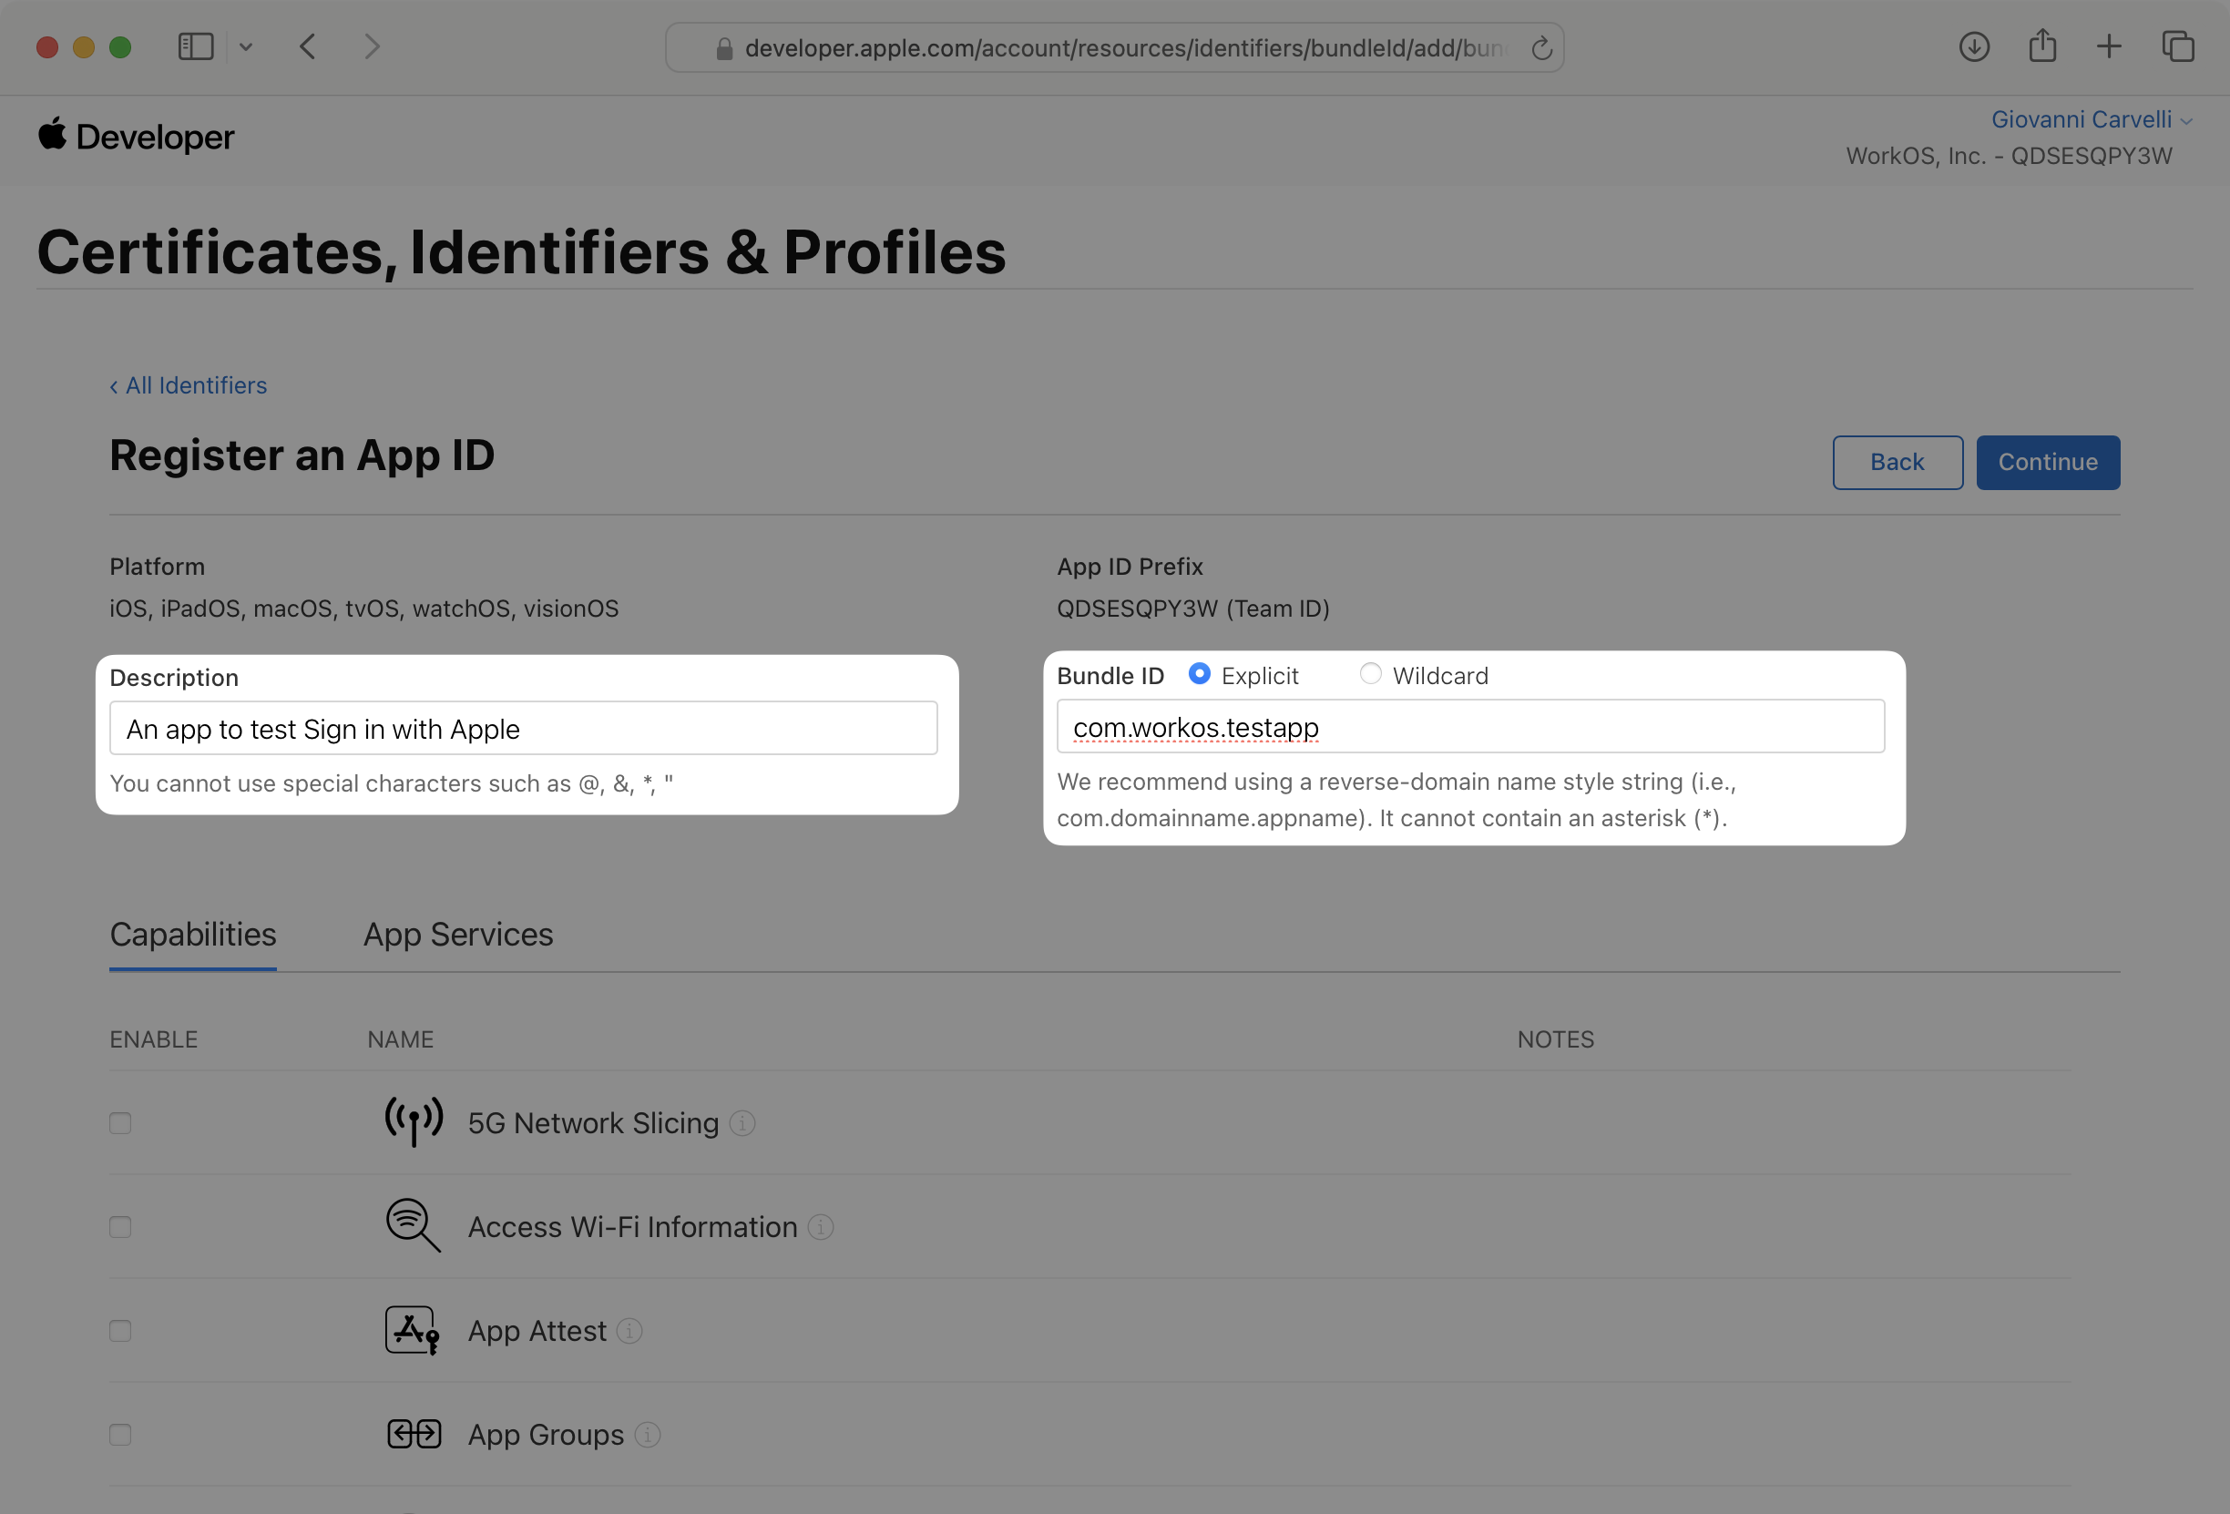Show tab overview icon
Image resolution: width=2230 pixels, height=1514 pixels.
click(x=2177, y=46)
